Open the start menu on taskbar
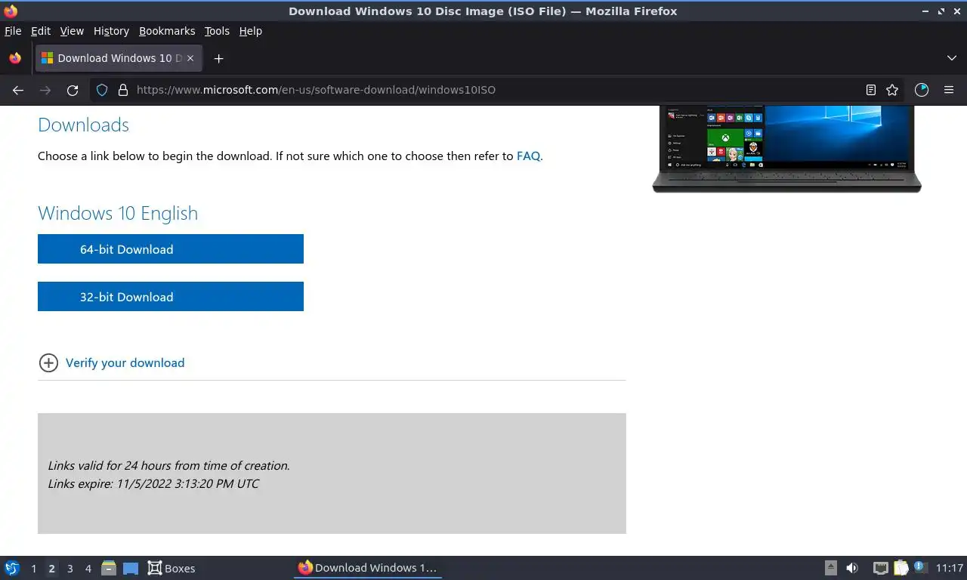The height and width of the screenshot is (580, 967). 12,569
